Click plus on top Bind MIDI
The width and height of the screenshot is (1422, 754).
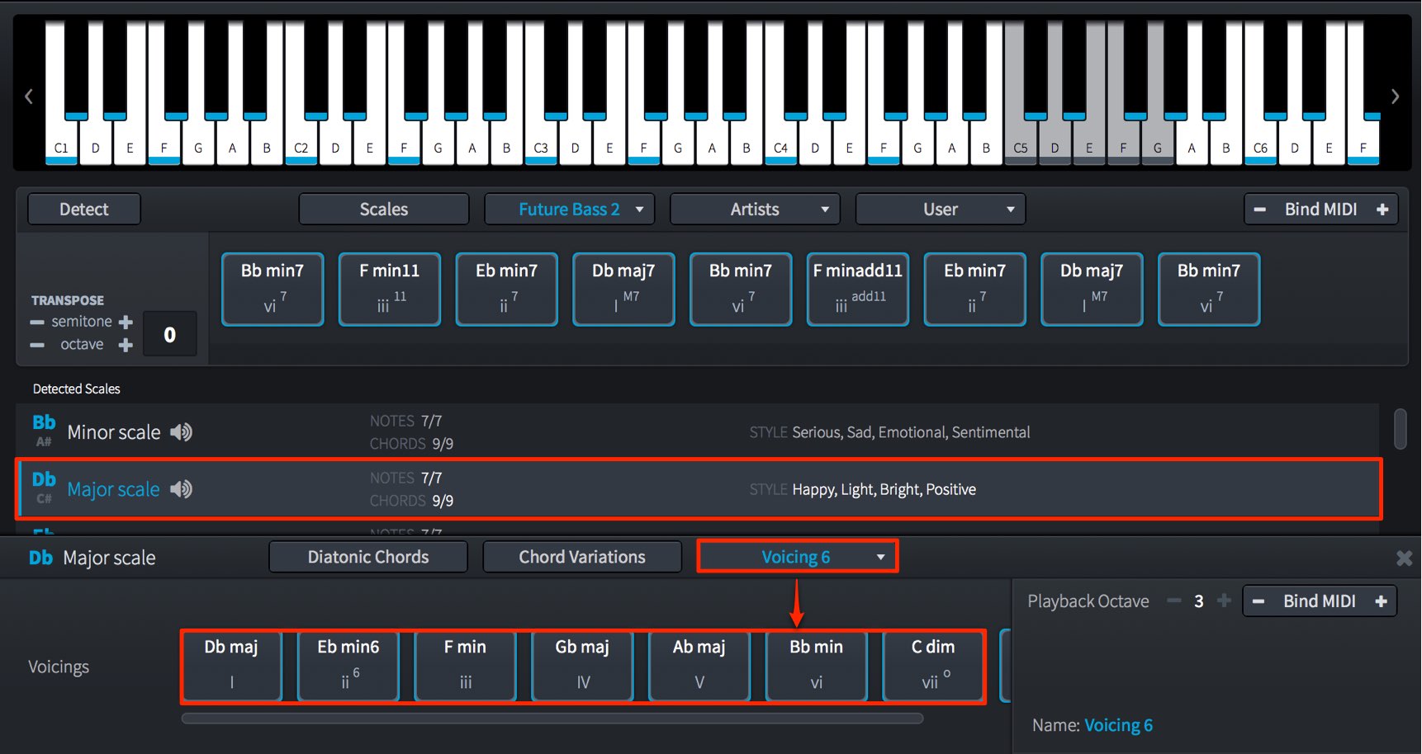point(1382,210)
